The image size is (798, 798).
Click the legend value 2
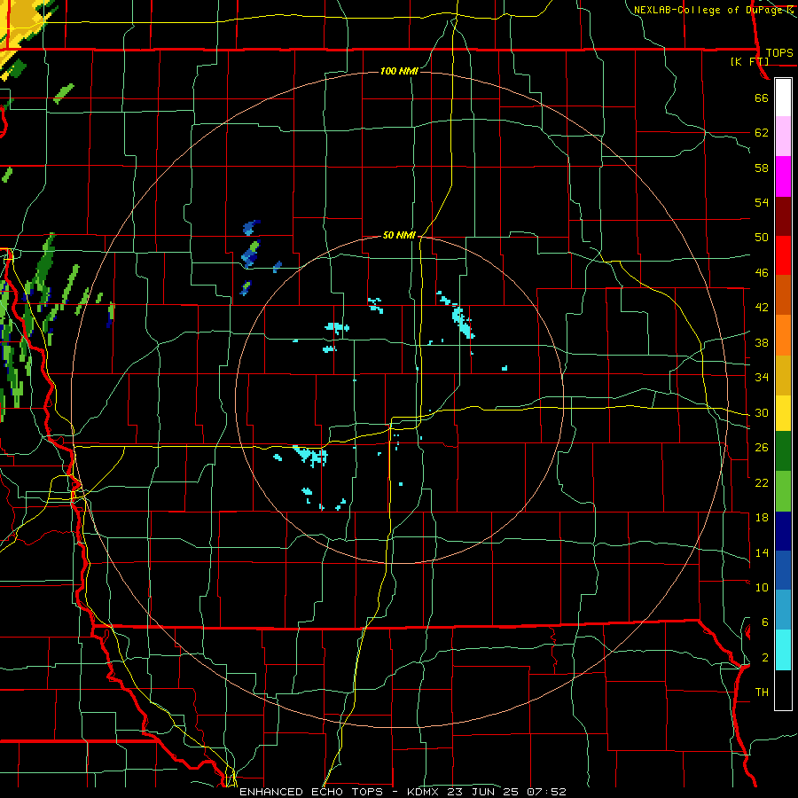[765, 658]
